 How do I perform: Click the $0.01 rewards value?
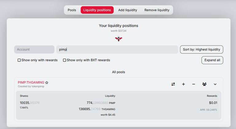(x=213, y=103)
